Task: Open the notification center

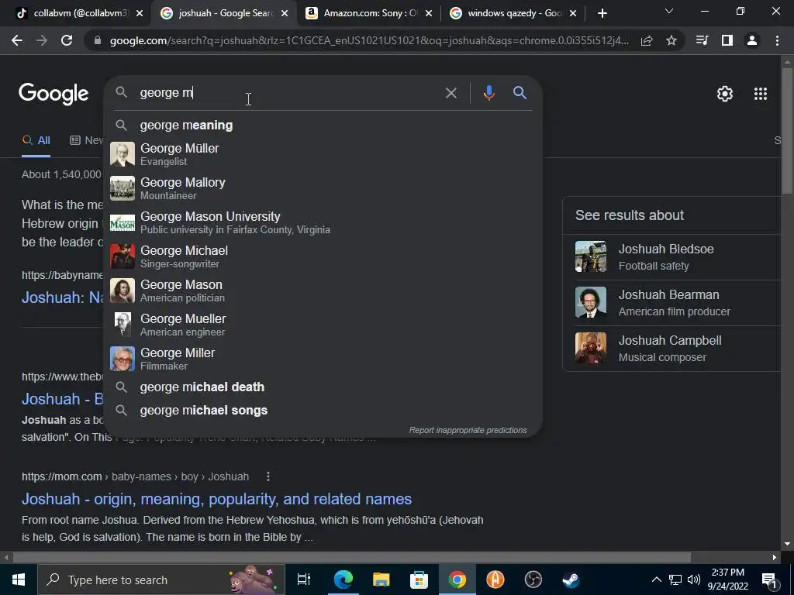Action: click(x=770, y=580)
